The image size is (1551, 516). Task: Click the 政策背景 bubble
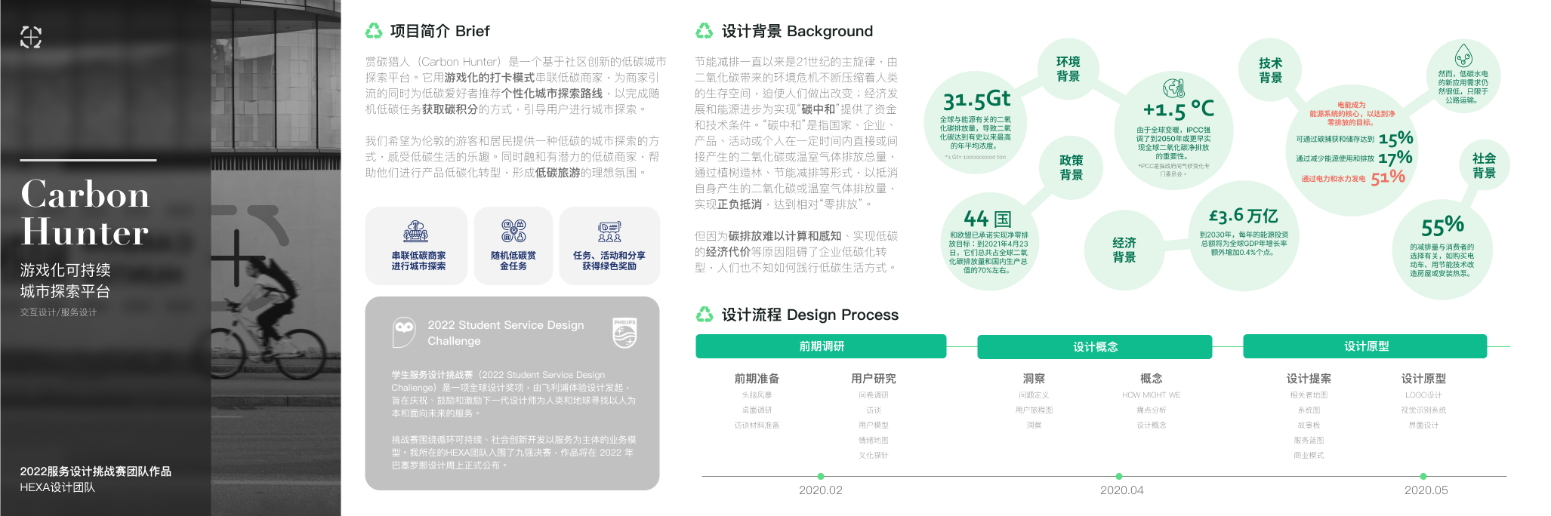click(1071, 167)
